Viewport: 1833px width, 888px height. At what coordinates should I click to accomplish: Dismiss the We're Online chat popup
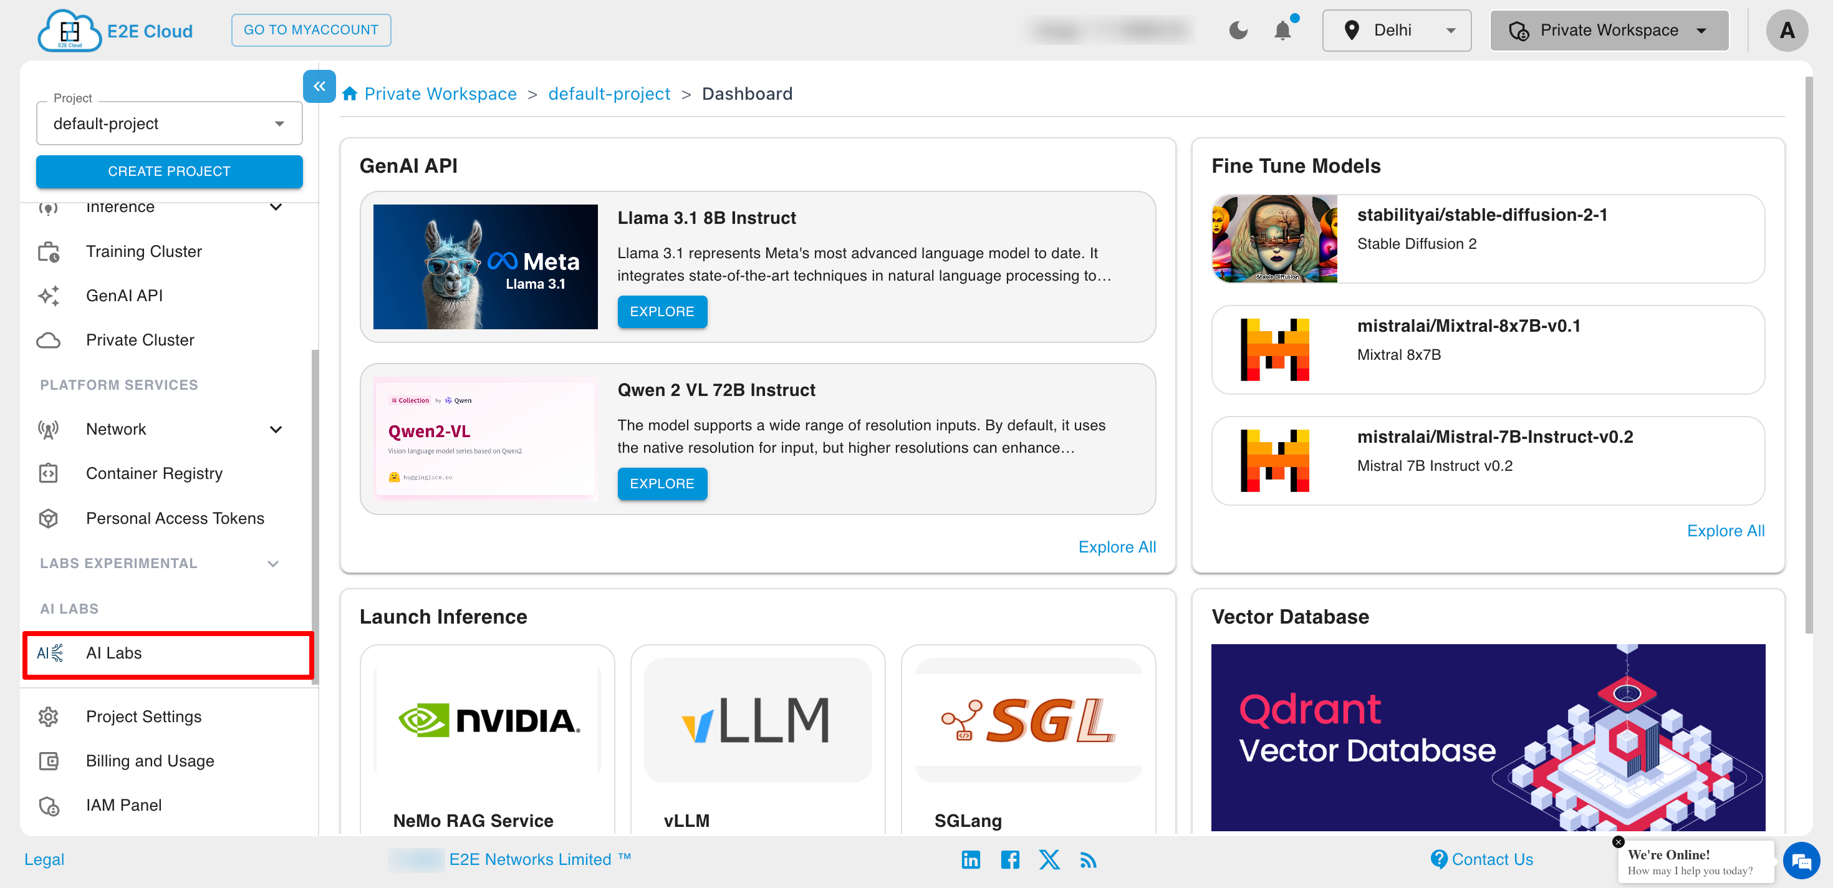(1618, 842)
